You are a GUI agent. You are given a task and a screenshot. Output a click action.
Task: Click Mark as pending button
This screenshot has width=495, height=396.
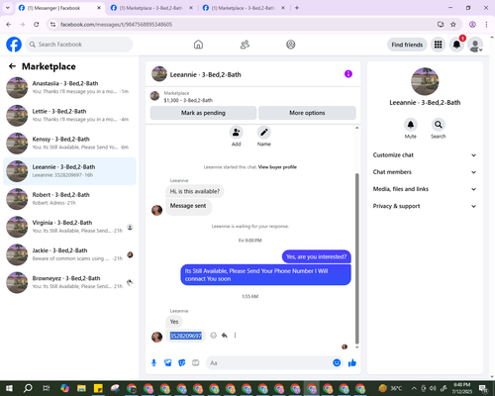pos(203,113)
